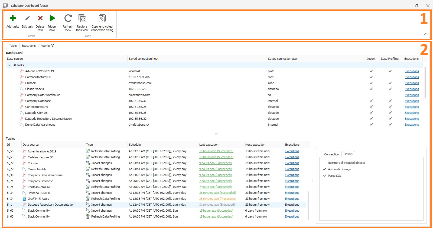Click Chinook source icon in Dashboard list

pyautogui.click(x=22, y=83)
